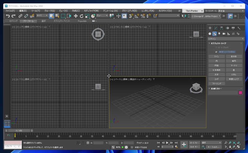This screenshot has height=153, width=248.
Task: Open the 選択 key filter dropdown
Action: point(211,142)
